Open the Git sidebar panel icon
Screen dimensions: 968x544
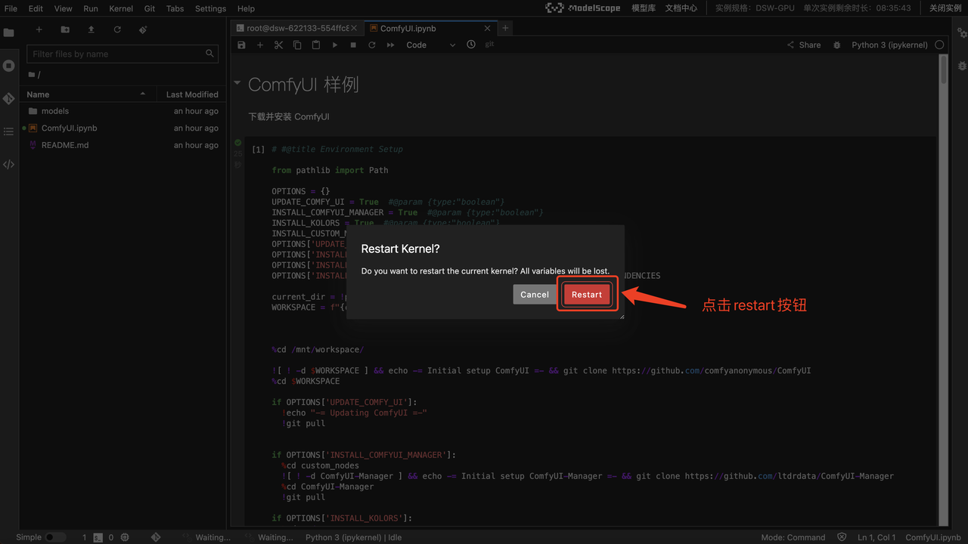pos(9,99)
